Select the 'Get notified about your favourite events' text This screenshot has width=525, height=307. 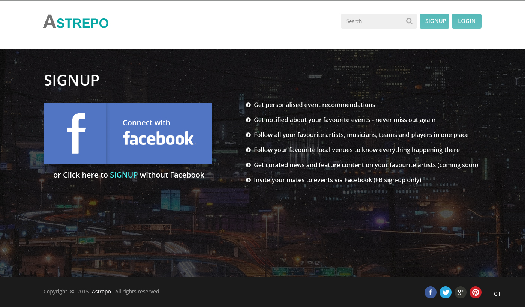(344, 120)
